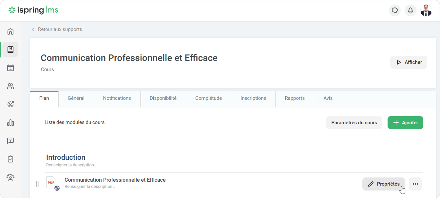Click Introduction description placeholder field

[x=71, y=165]
